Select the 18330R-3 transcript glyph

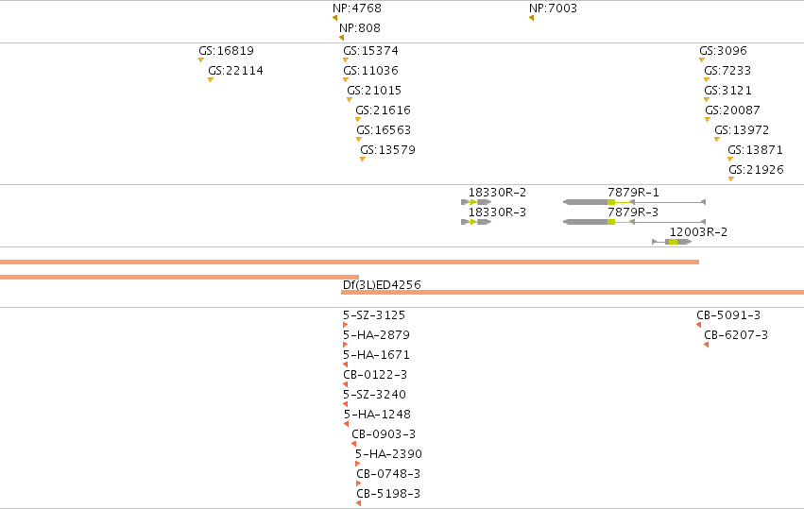tap(476, 222)
